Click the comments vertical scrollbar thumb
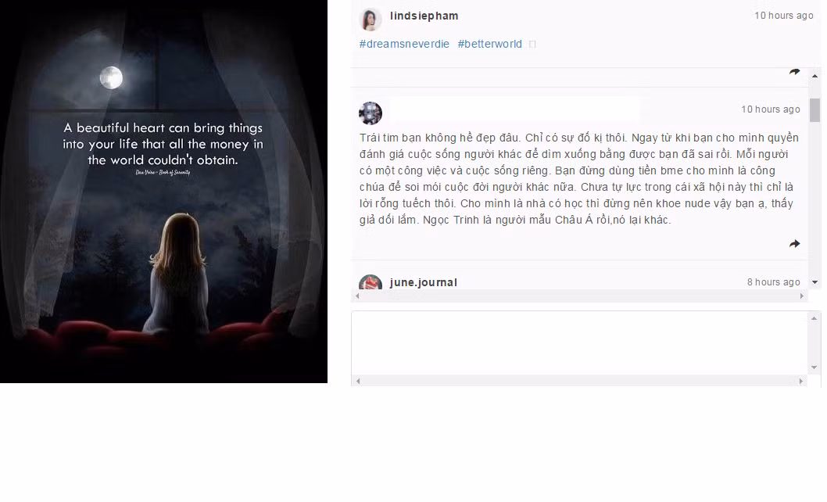This screenshot has width=827, height=502. (814, 109)
